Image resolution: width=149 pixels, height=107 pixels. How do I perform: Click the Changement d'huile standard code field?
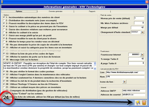[x=136, y=32]
